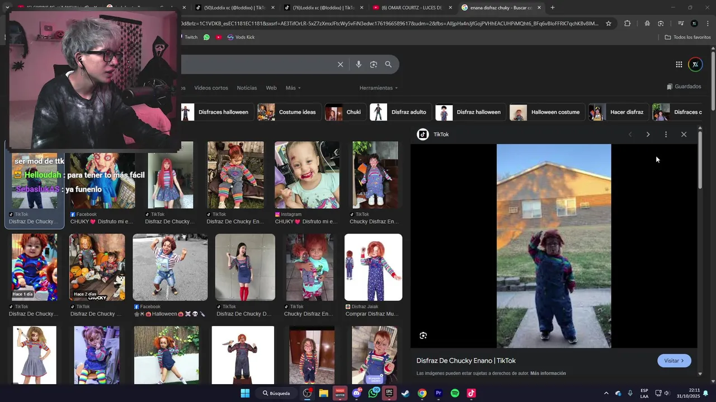Image resolution: width=716 pixels, height=402 pixels.
Task: Bookmark this page with the star icon
Action: pos(609,23)
